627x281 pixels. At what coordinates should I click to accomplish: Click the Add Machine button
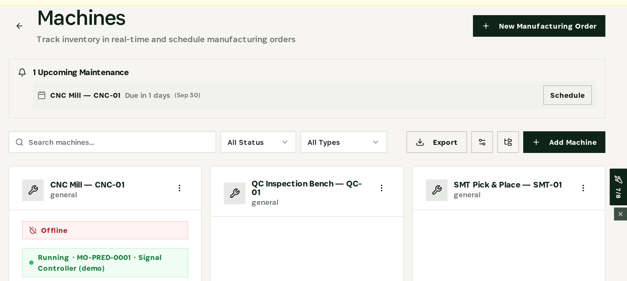(x=564, y=142)
